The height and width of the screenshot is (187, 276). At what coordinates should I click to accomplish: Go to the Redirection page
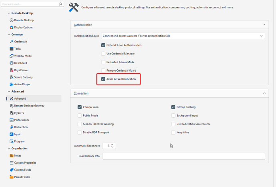point(21,127)
